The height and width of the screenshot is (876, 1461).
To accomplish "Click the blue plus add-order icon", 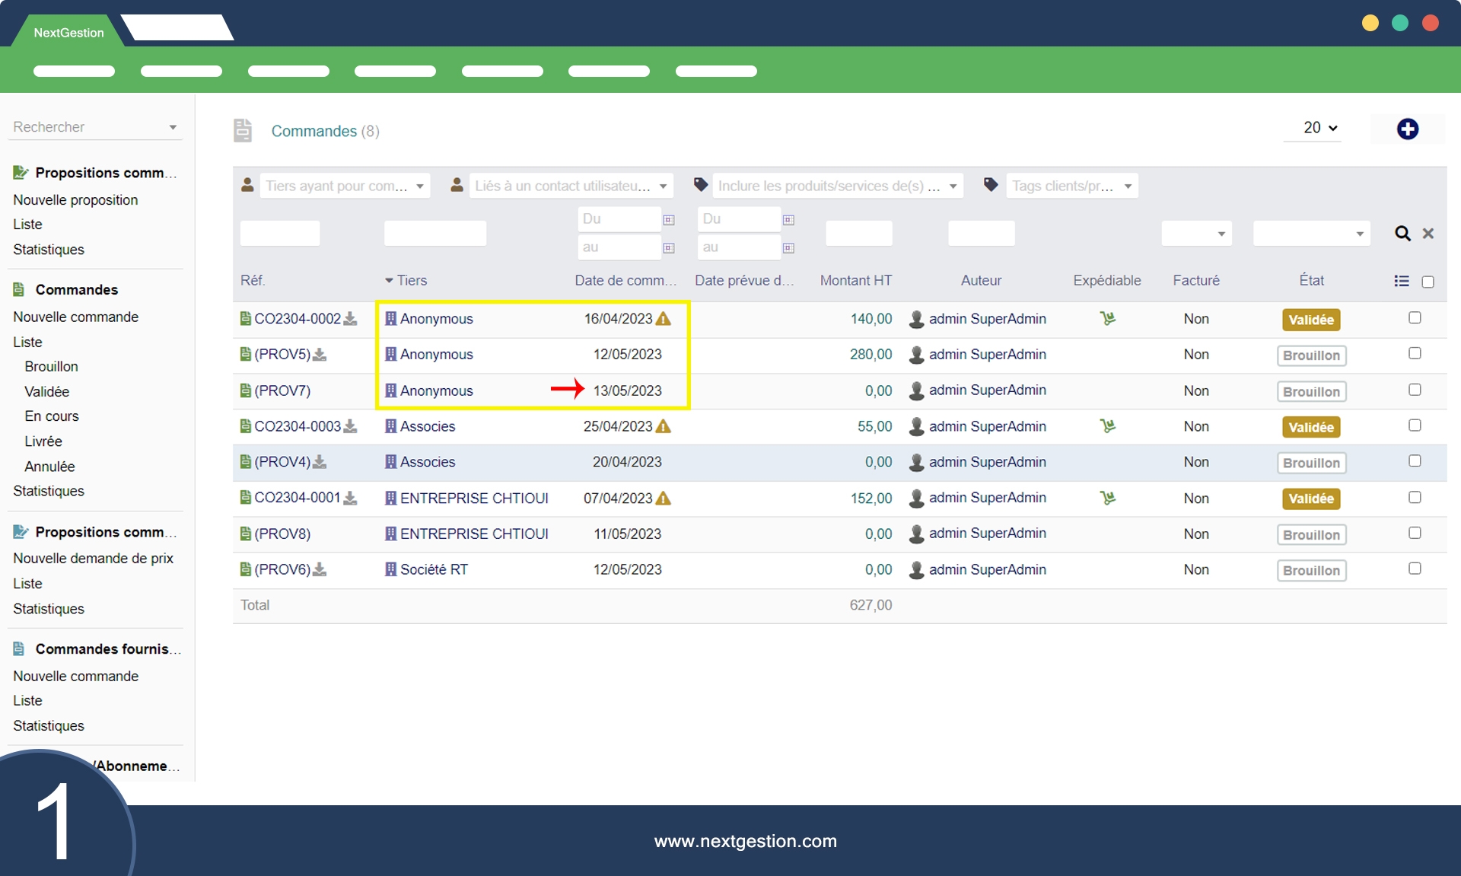I will (x=1407, y=129).
